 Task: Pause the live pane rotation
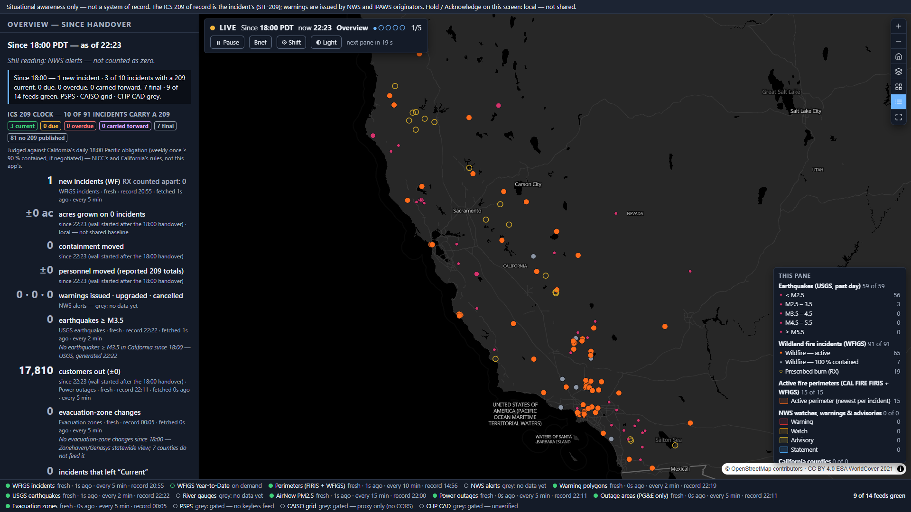tap(227, 42)
